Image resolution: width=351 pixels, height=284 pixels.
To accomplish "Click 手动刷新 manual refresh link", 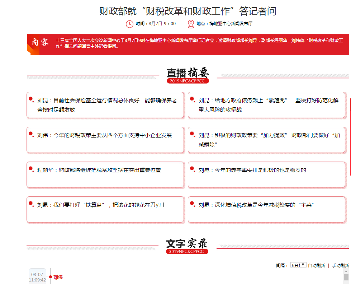I will pos(340,266).
